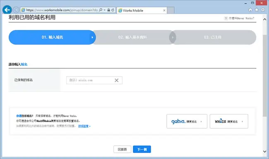269x159 pixels.
Task: Refresh the page with reload icon
Action: click(x=113, y=10)
